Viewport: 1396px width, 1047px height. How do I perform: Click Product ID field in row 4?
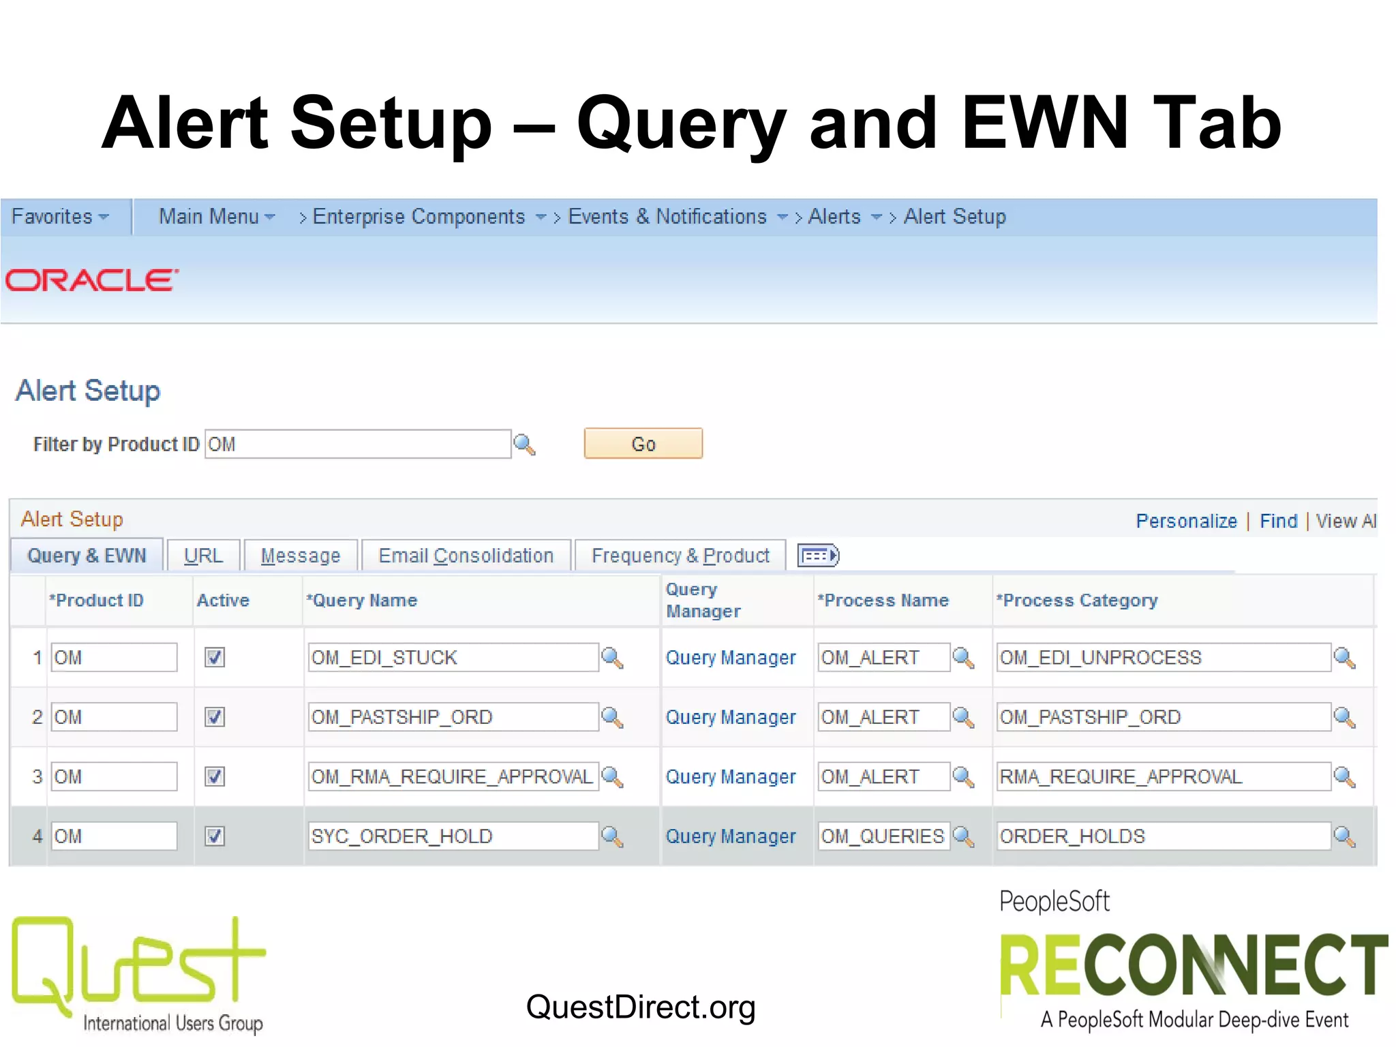114,836
